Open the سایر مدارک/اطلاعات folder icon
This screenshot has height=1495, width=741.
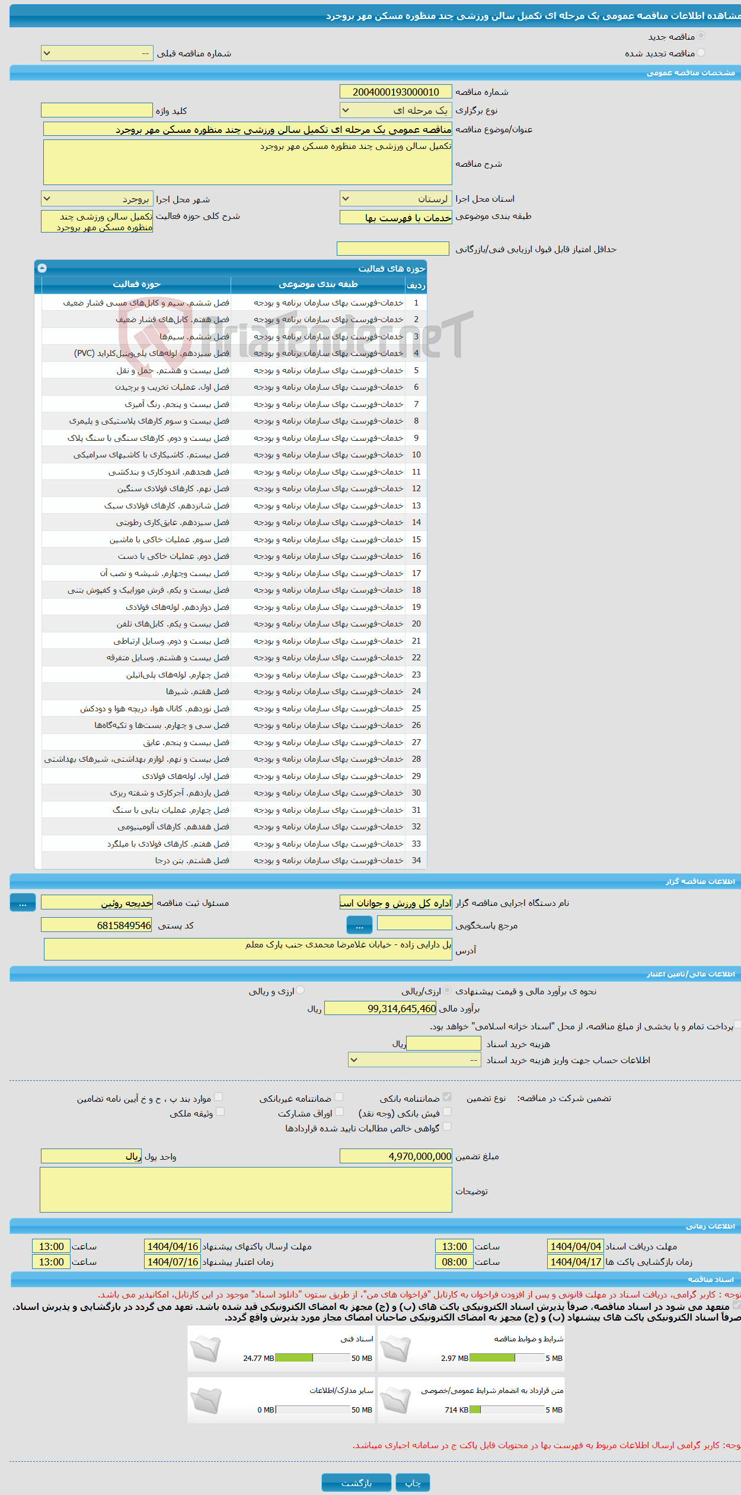(206, 1400)
